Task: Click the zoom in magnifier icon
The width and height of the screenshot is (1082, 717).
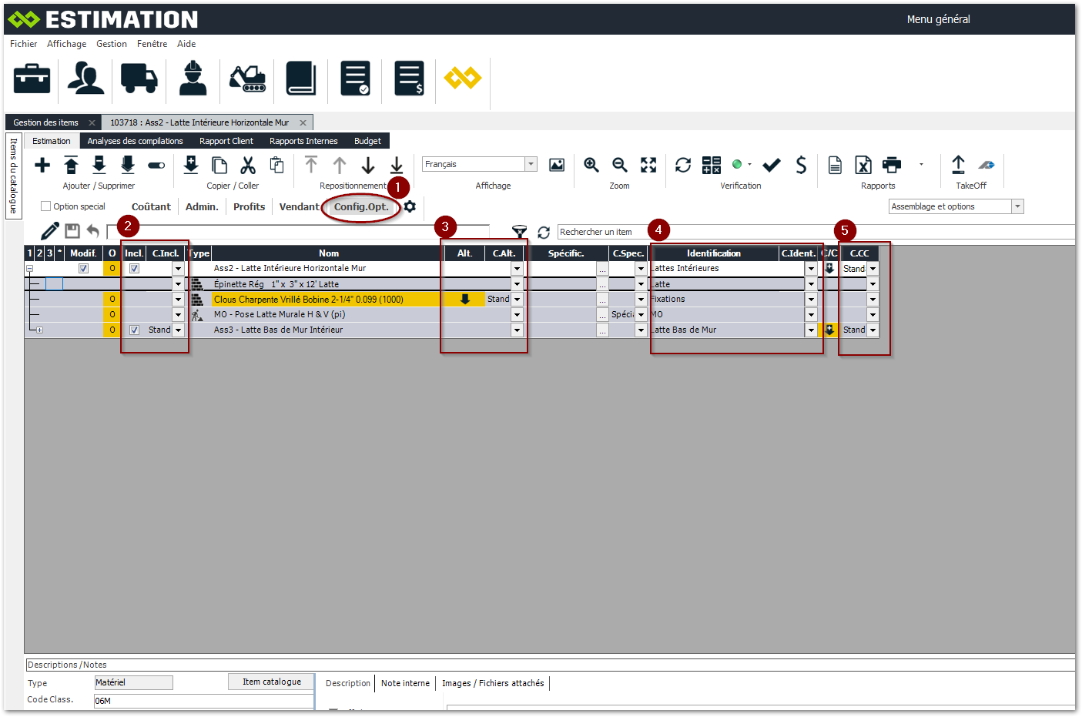Action: point(591,165)
